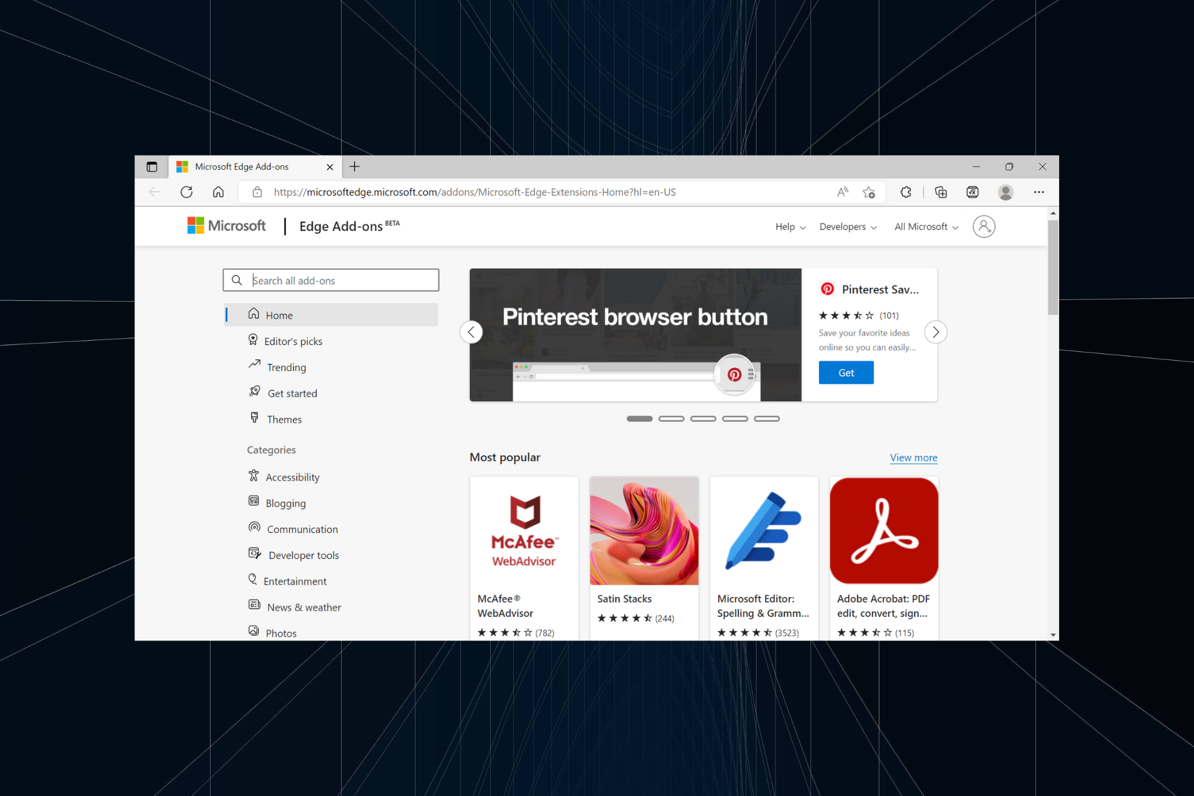Image resolution: width=1194 pixels, height=796 pixels.
Task: Click the Accessibility category item
Action: coord(292,477)
